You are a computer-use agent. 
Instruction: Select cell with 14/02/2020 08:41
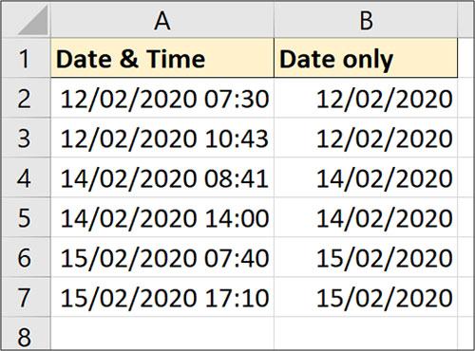(x=162, y=177)
